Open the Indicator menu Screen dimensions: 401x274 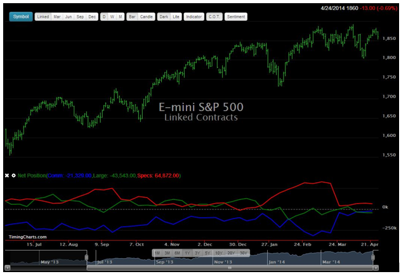click(x=194, y=16)
